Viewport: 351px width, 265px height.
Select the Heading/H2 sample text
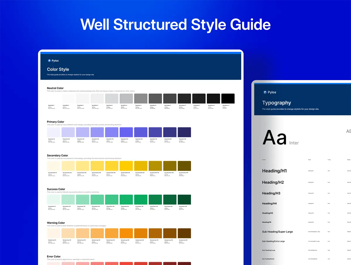273,182
